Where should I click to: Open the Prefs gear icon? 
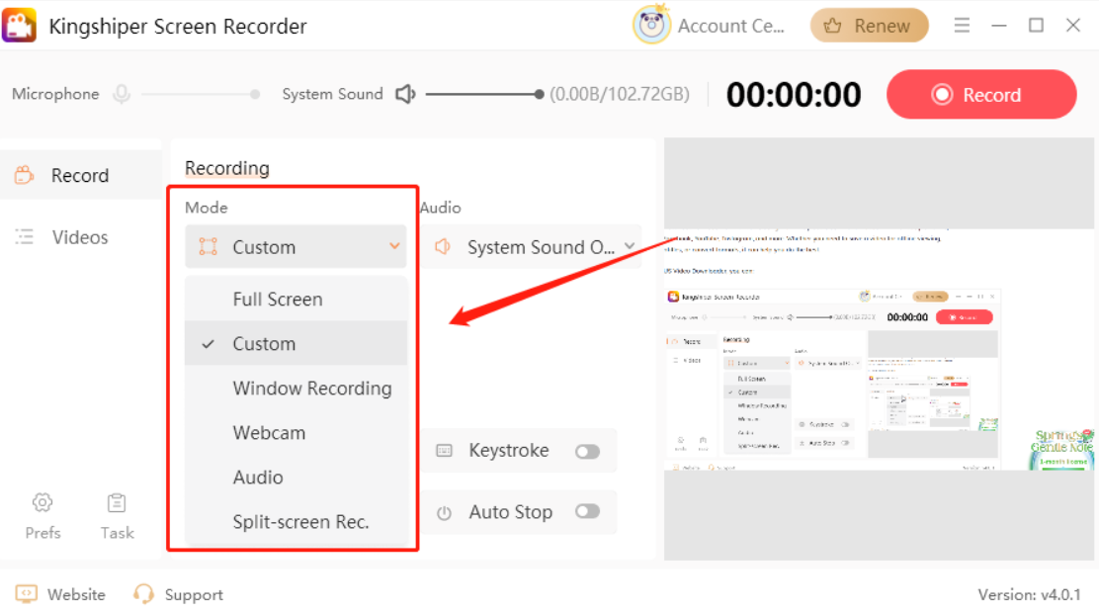[42, 503]
